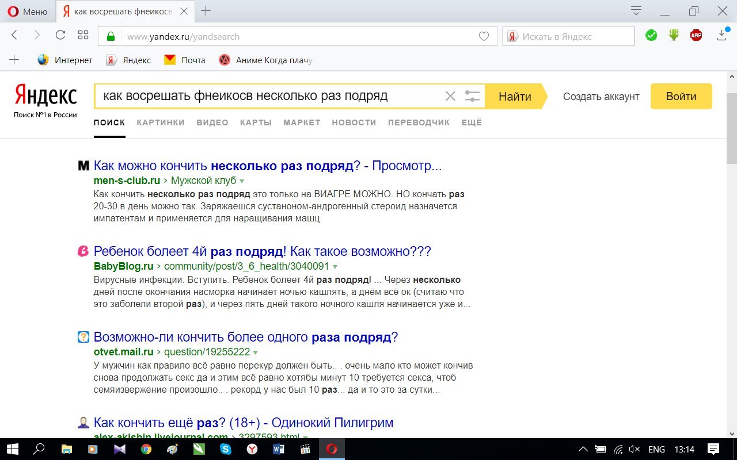Screen dimensions: 737x460
Task: Open the Windows notification center
Action: [x=713, y=449]
